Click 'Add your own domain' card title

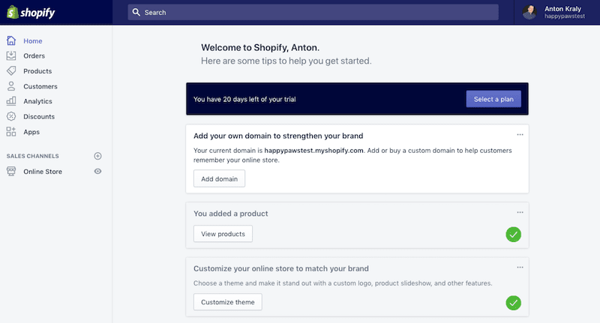pyautogui.click(x=278, y=136)
